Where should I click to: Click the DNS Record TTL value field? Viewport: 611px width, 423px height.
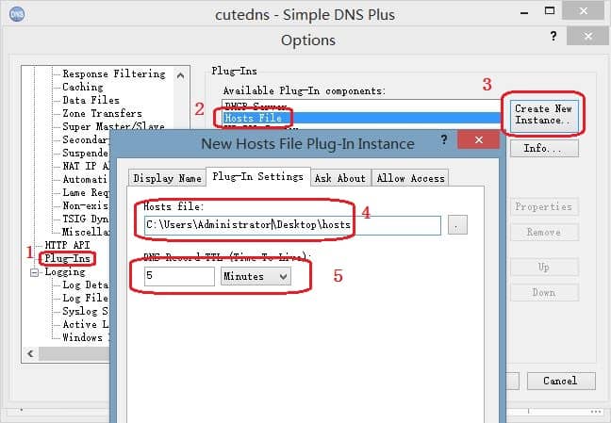(179, 276)
